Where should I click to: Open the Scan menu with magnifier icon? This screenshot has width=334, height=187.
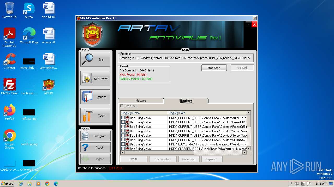pos(95,59)
